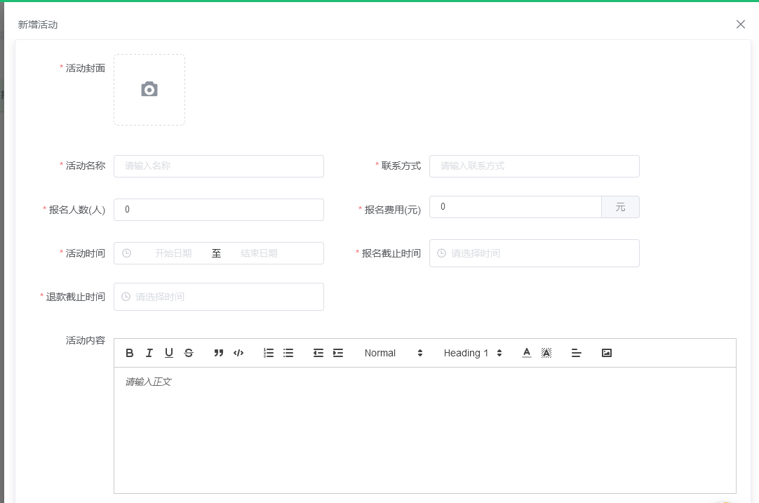Click the 活动名称 input field
The width and height of the screenshot is (759, 503).
218,166
